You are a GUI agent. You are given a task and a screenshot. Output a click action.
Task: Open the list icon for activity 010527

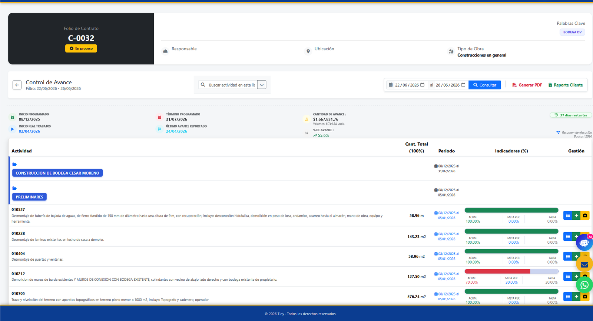[568, 216]
